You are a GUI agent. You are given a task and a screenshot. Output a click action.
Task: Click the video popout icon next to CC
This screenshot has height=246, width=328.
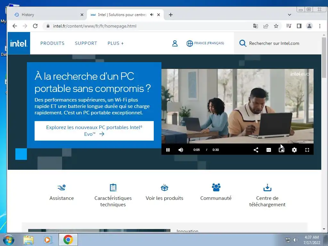pos(282,150)
